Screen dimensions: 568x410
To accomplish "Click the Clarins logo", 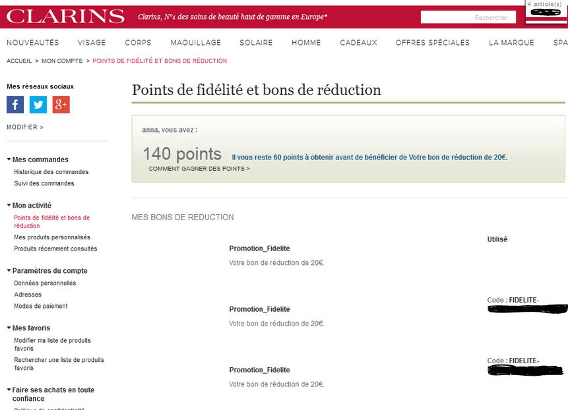I will [x=65, y=16].
